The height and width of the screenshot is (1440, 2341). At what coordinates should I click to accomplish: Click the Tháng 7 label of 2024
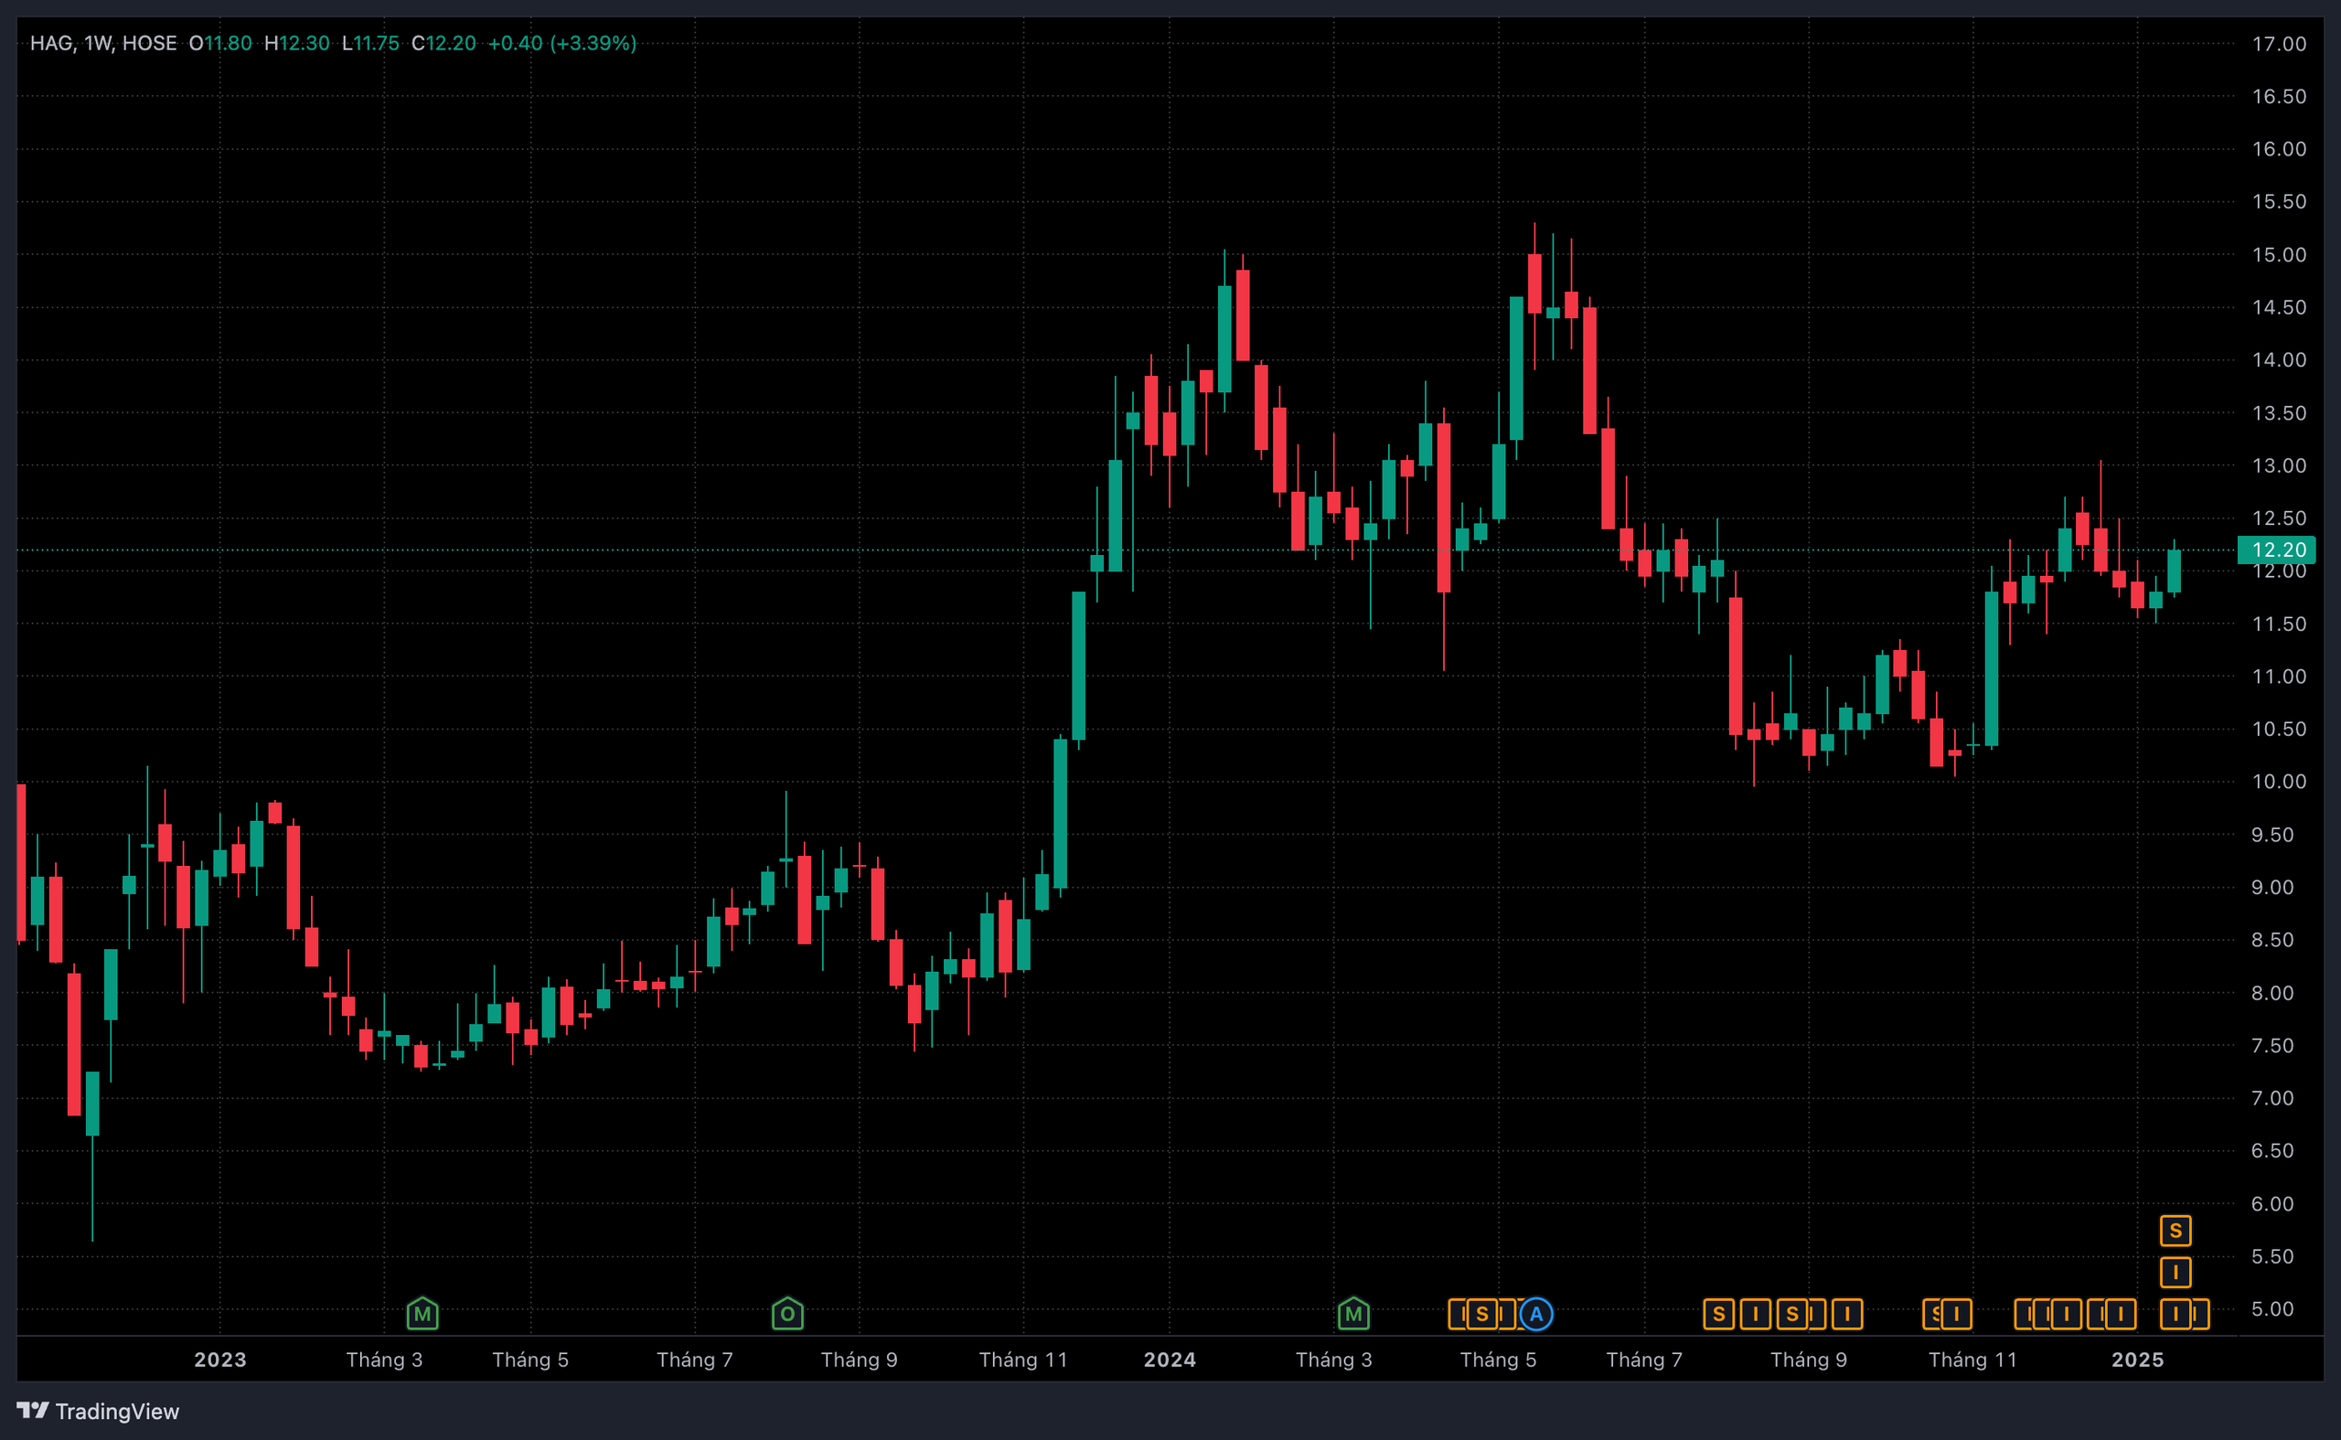click(1645, 1359)
